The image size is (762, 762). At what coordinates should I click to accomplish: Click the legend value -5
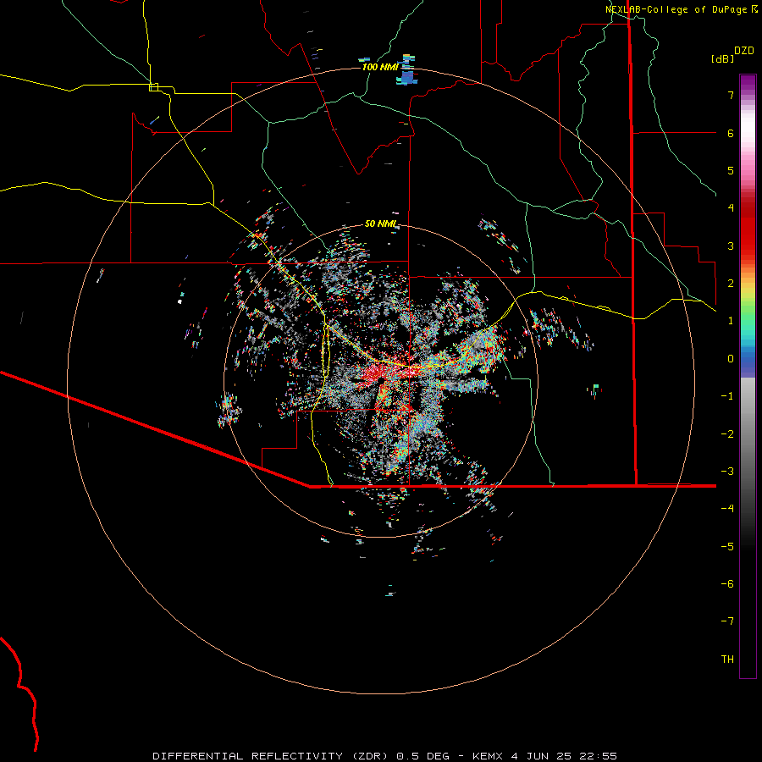click(x=727, y=547)
